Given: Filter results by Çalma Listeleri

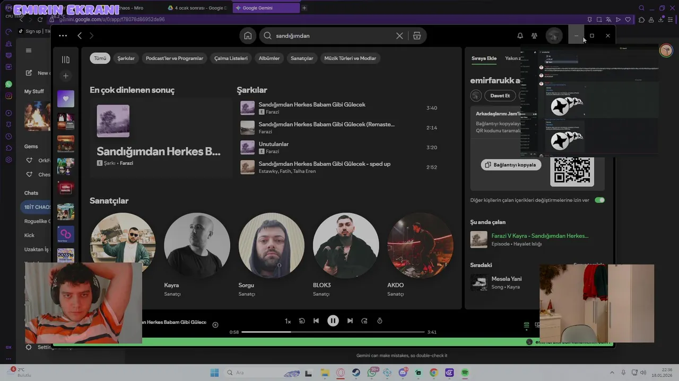Looking at the screenshot, I should click(x=231, y=58).
